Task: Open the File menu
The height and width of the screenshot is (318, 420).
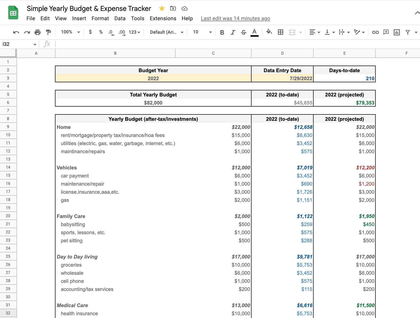Action: tap(31, 18)
